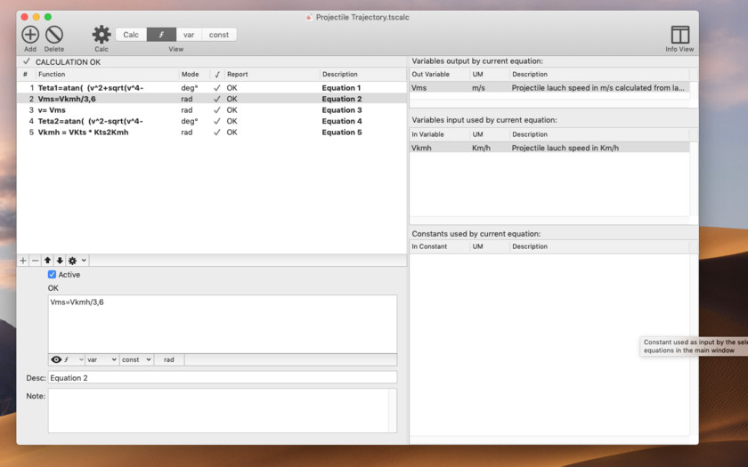Switch to the const view segment
The width and height of the screenshot is (748, 467).
click(x=219, y=35)
